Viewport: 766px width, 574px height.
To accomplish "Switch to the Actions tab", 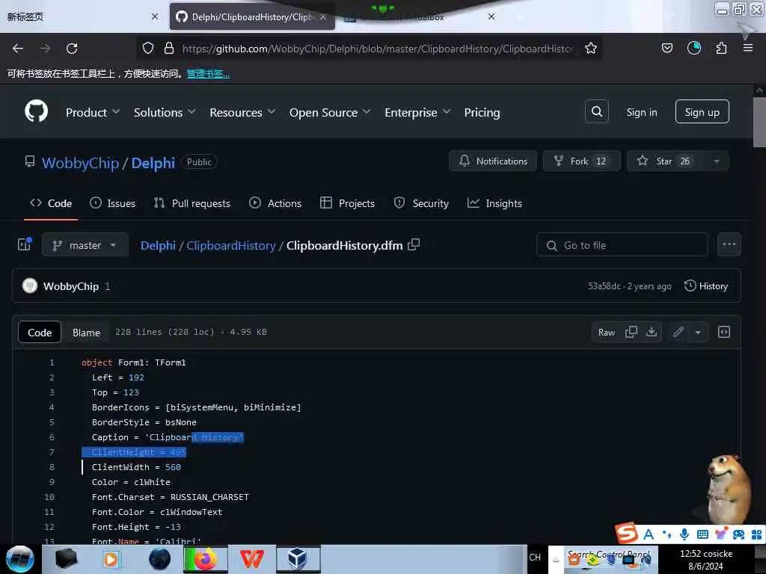I will [x=275, y=203].
